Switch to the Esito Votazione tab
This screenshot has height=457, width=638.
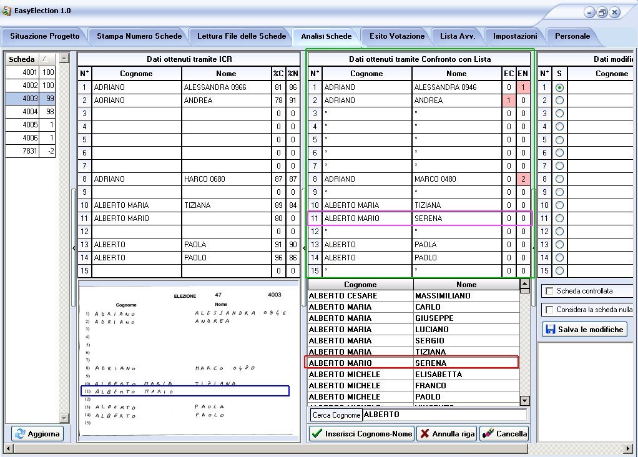[396, 36]
